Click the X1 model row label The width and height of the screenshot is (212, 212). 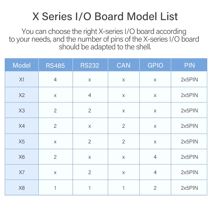(x=22, y=79)
